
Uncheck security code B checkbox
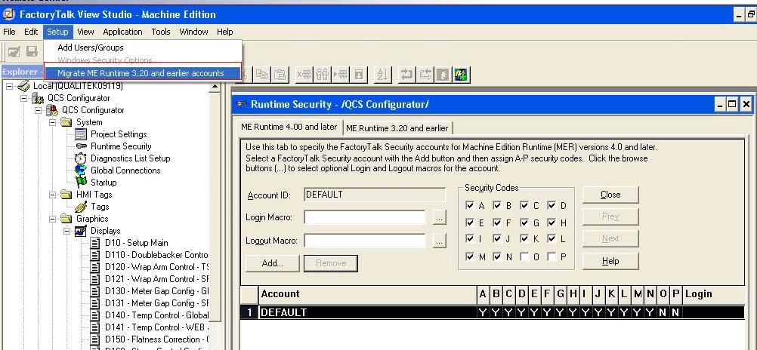pyautogui.click(x=497, y=205)
